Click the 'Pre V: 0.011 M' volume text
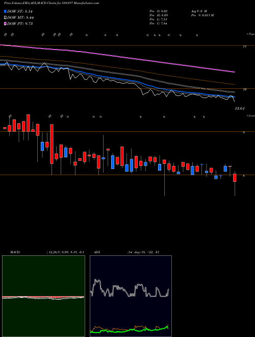Screen dimensions: 255x337 pos(202,15)
